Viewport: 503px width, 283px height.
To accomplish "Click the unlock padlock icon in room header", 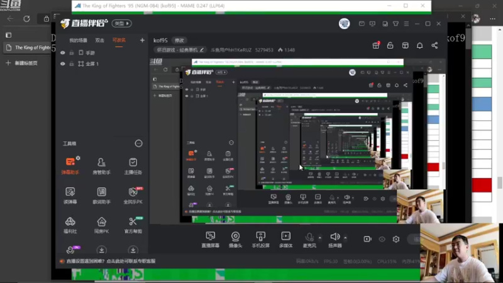I will [x=390, y=45].
